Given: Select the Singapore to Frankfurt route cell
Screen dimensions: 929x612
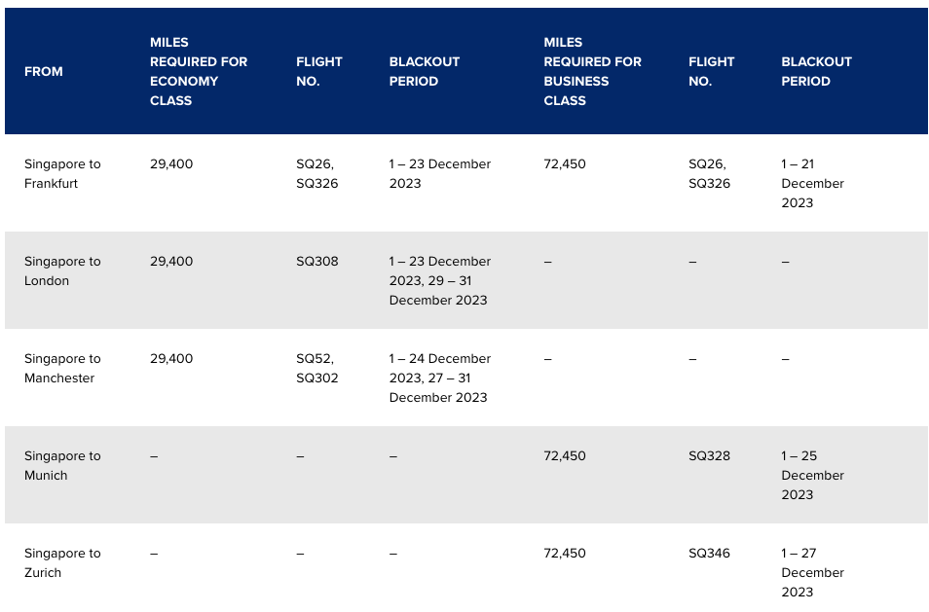Looking at the screenshot, I should click(x=62, y=173).
